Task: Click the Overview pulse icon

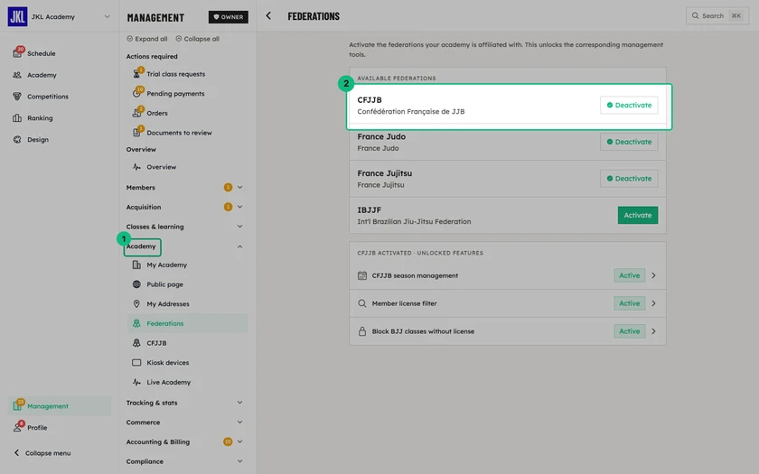Action: click(x=136, y=167)
